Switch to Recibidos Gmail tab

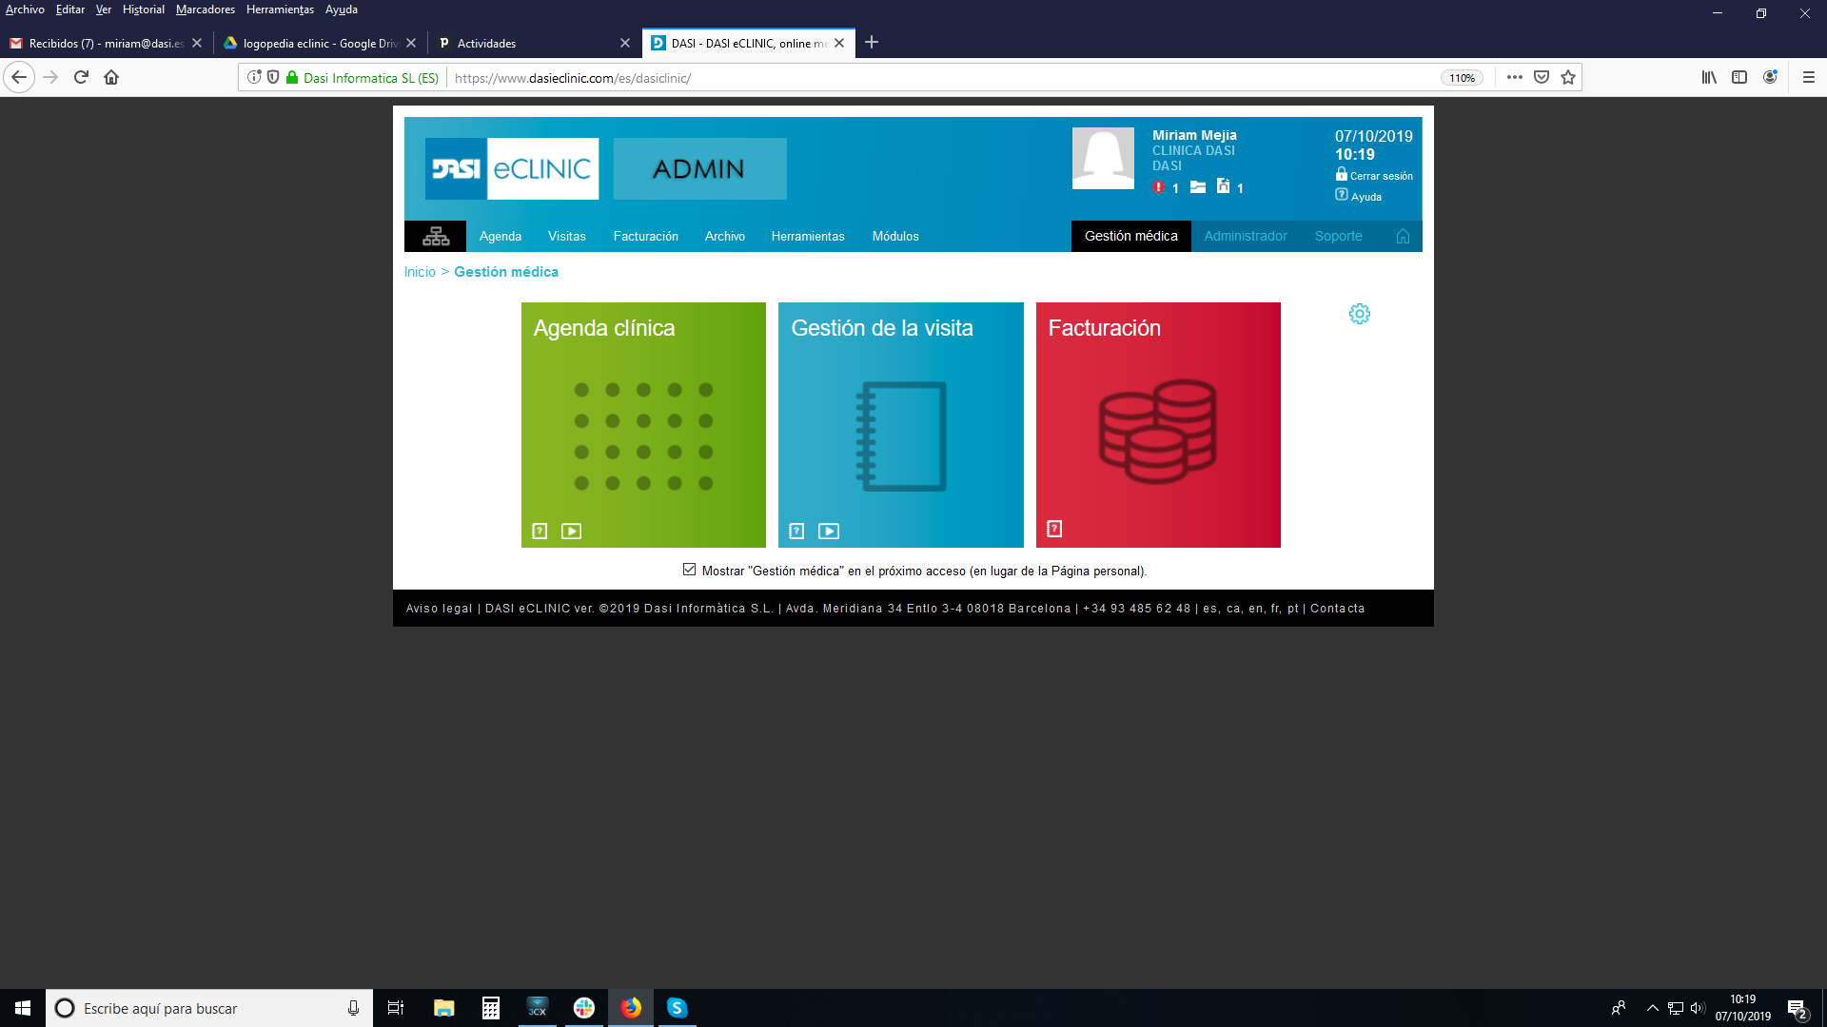coord(105,43)
